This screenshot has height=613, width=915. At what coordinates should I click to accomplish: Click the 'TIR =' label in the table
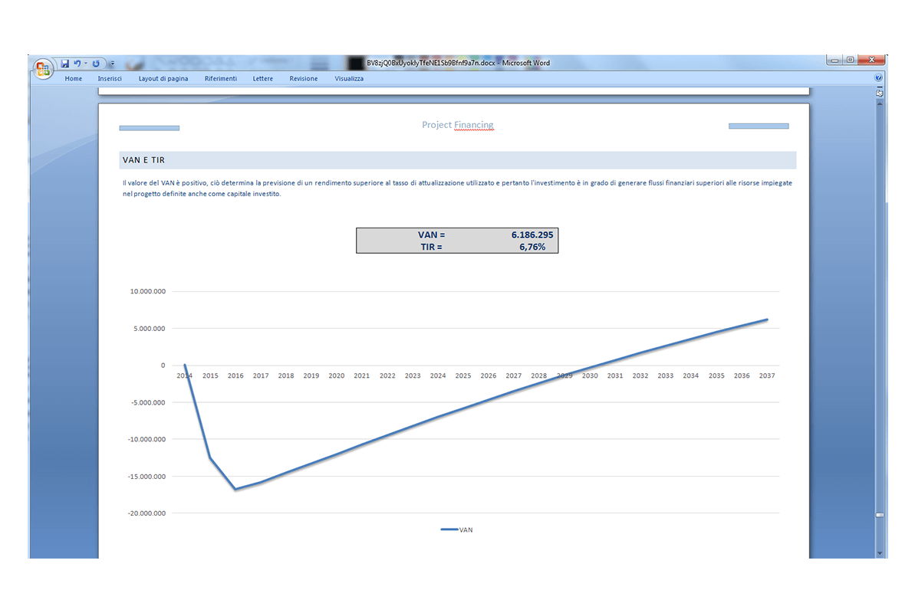(x=431, y=247)
